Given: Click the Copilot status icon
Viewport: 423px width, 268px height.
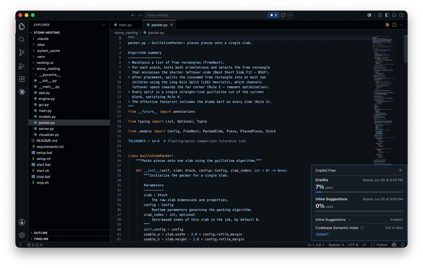Looking at the screenshot, I should click(394, 245).
